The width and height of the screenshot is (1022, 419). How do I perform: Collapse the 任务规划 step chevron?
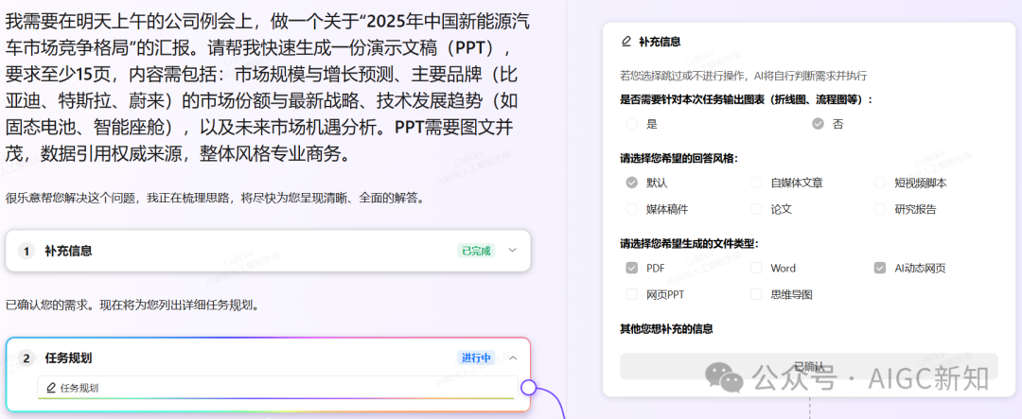[512, 358]
